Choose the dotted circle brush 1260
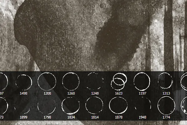This screenshot has width=187, height=125. 71,82
